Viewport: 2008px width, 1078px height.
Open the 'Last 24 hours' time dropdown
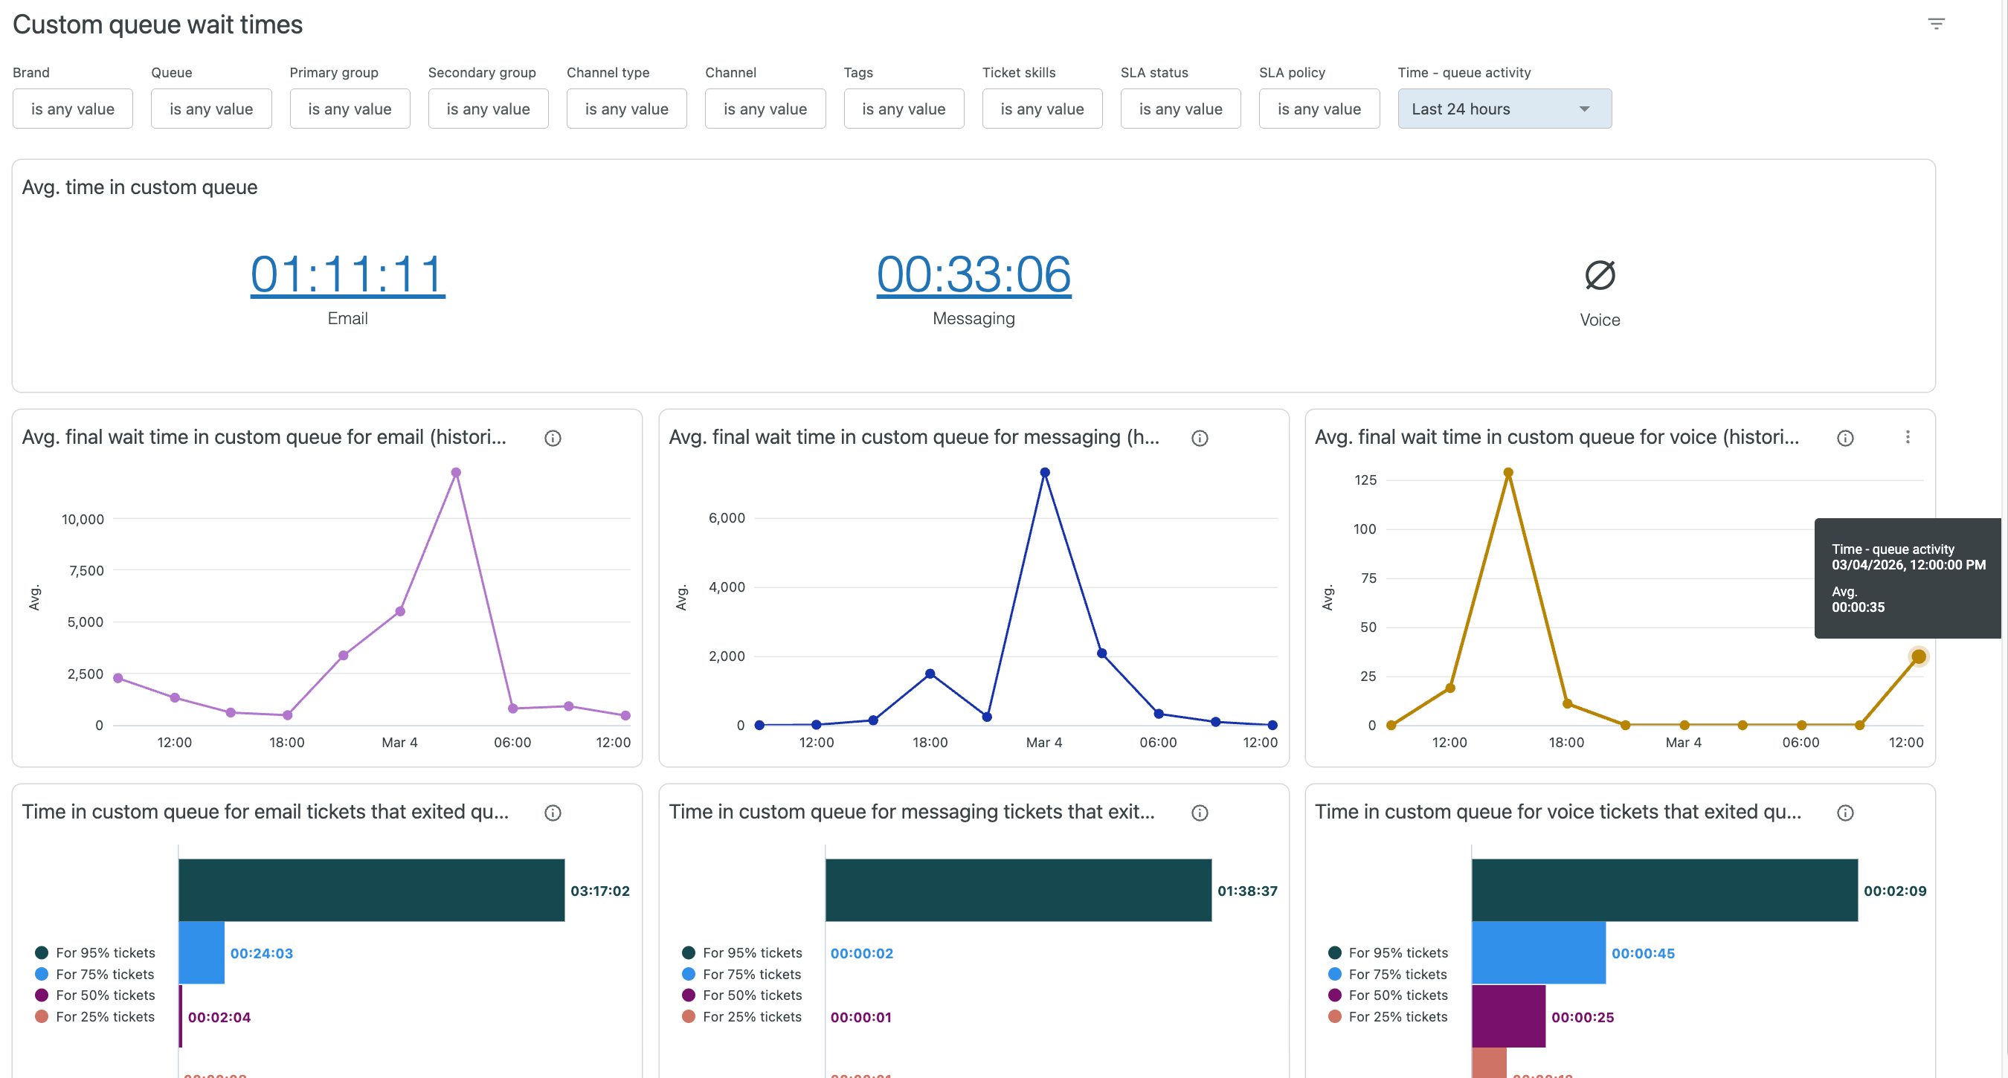tap(1504, 109)
